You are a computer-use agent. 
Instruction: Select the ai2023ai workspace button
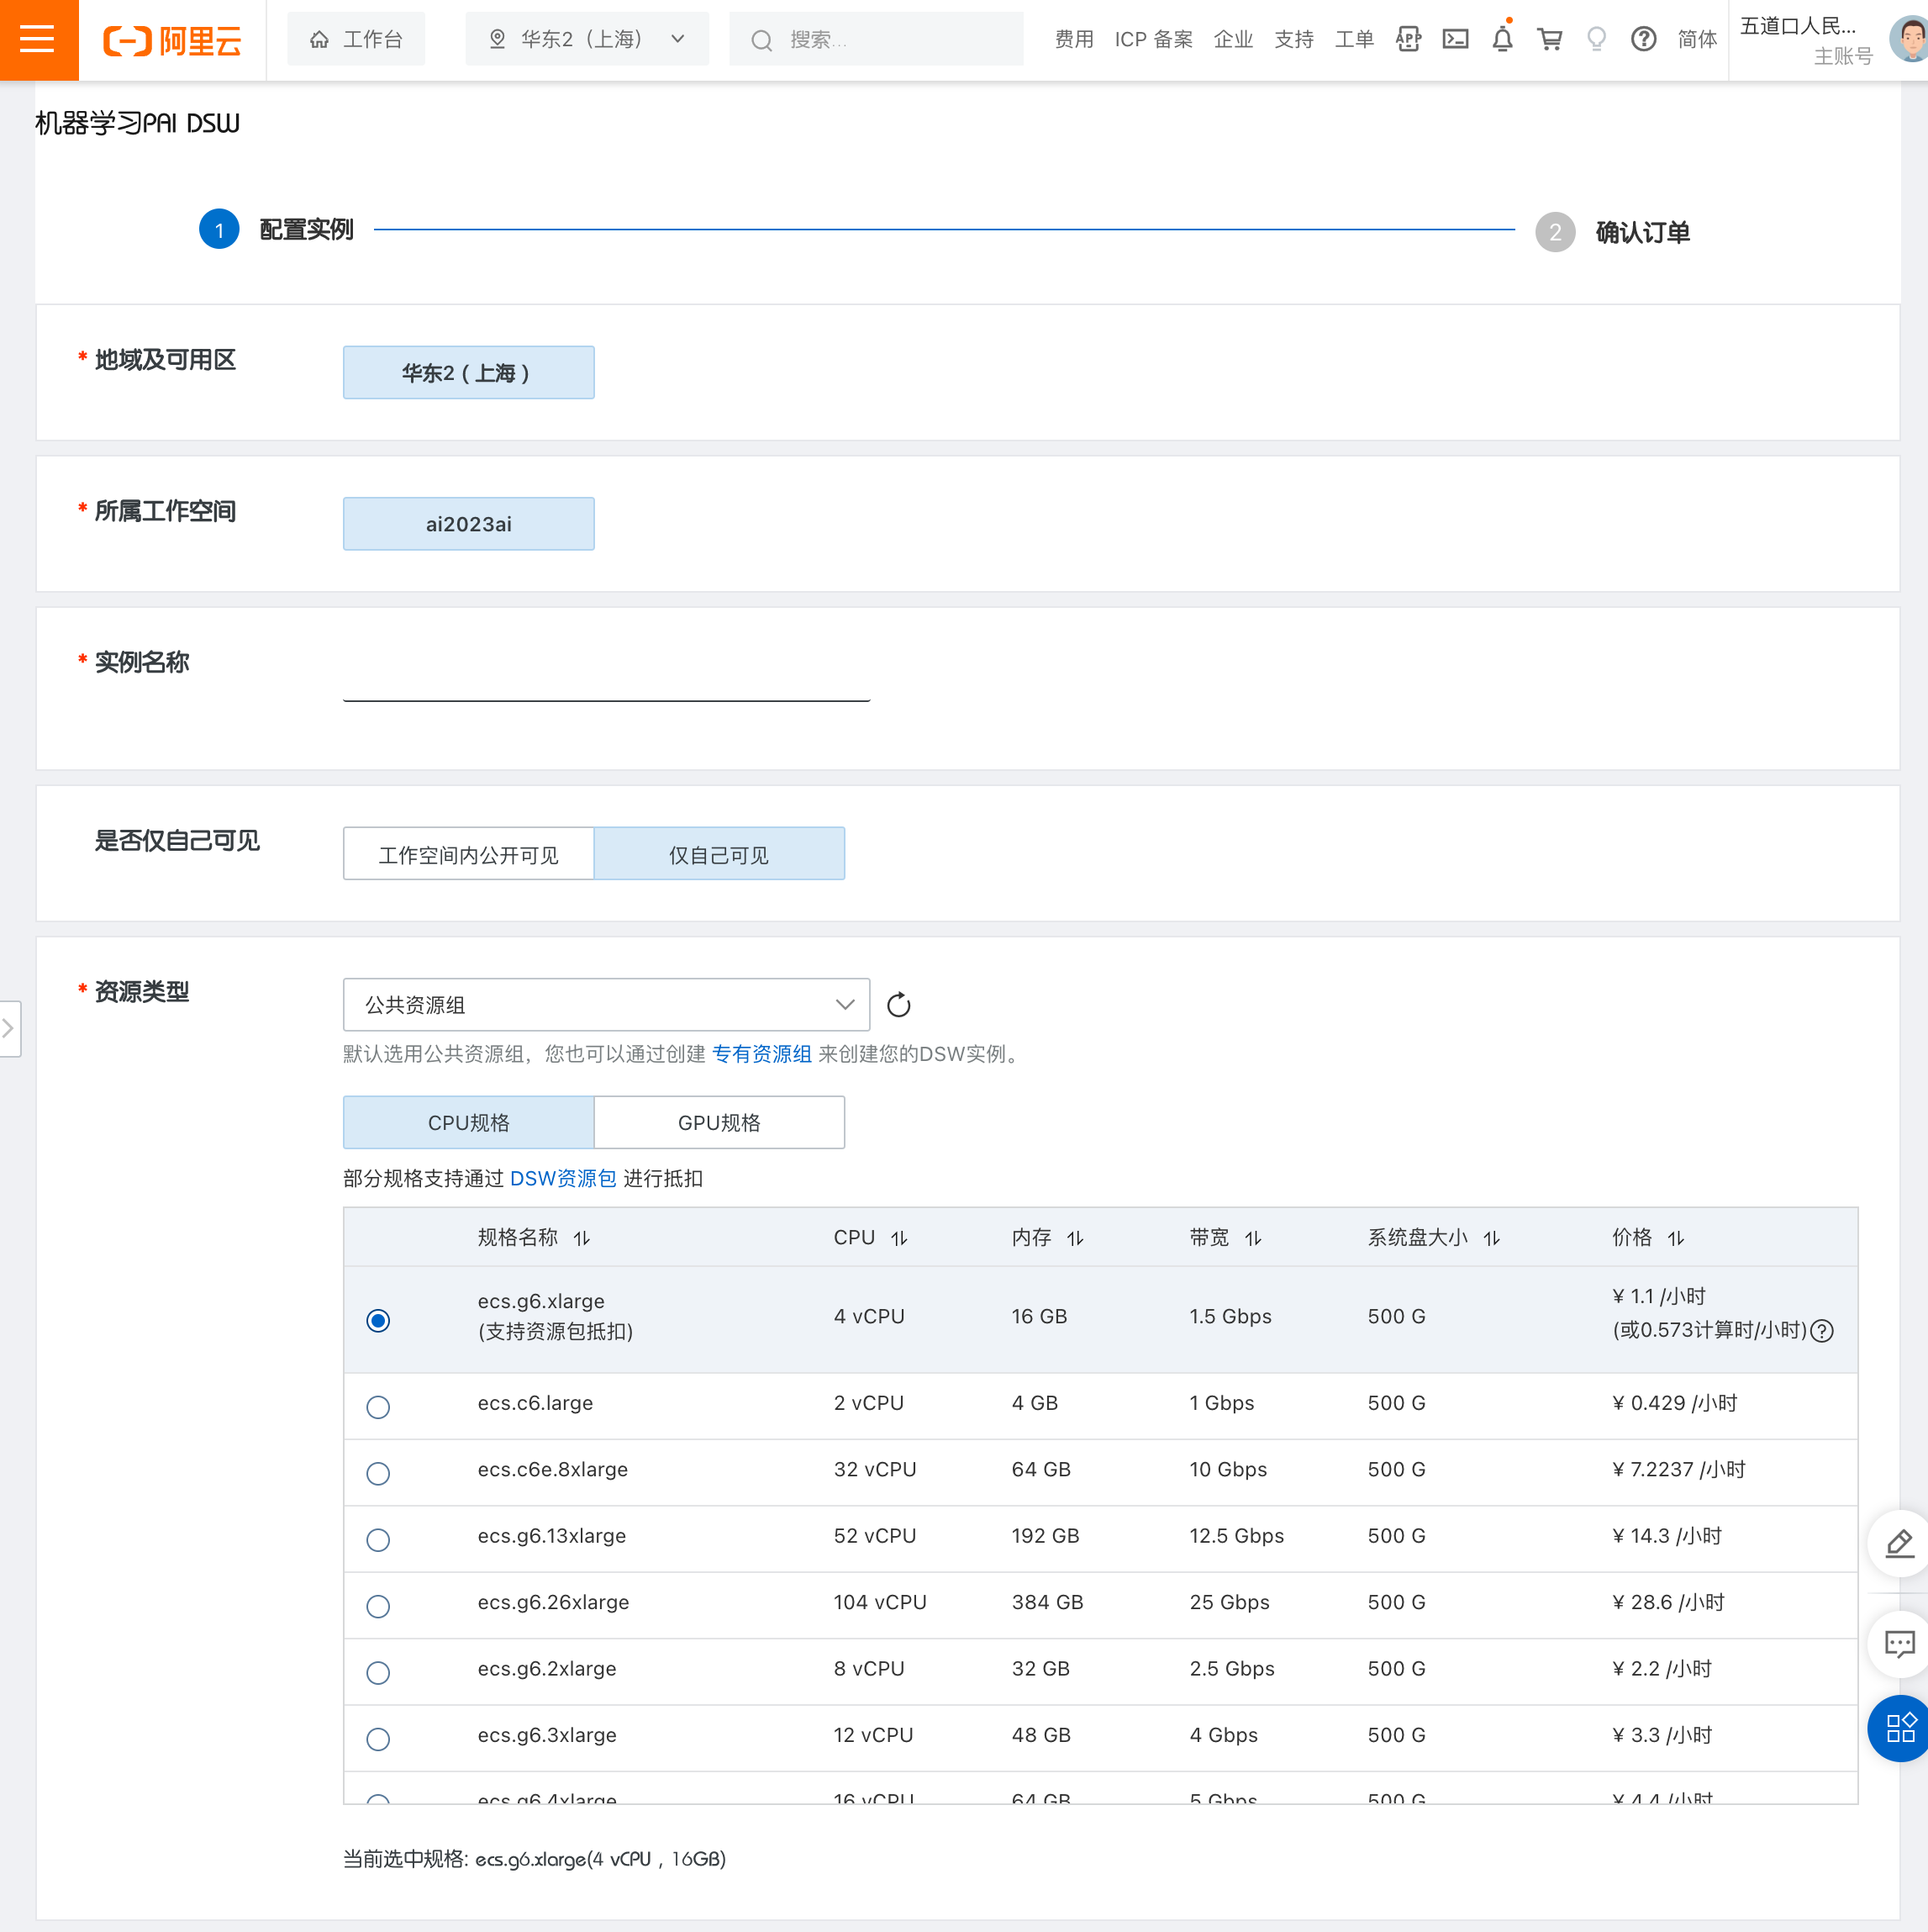point(468,524)
